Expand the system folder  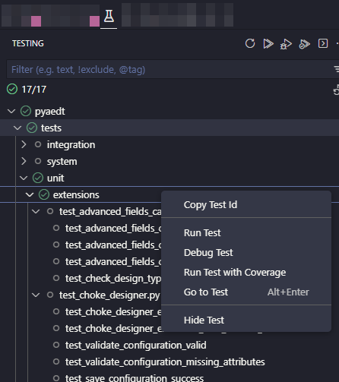click(24, 161)
